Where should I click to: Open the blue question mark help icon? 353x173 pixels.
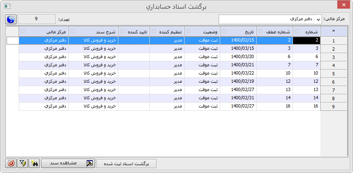[11, 19]
